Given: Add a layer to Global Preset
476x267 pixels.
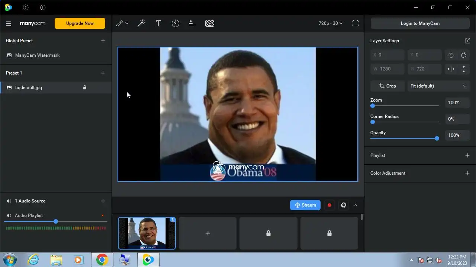Looking at the screenshot, I should pos(103,41).
